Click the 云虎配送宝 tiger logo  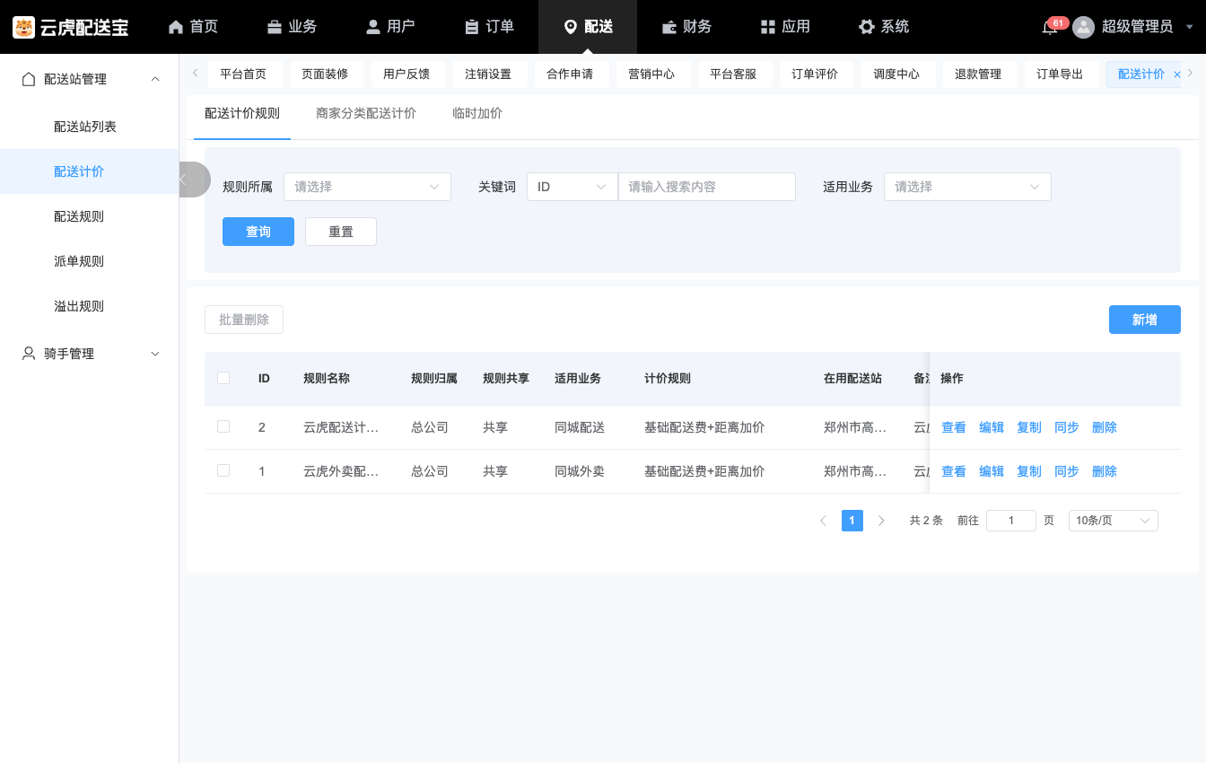(x=23, y=27)
